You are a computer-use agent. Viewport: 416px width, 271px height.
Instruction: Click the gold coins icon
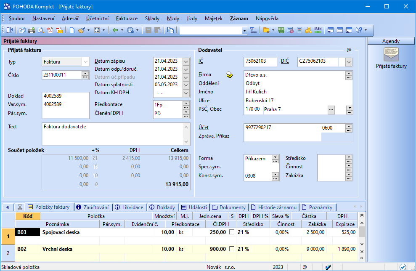tap(309, 30)
